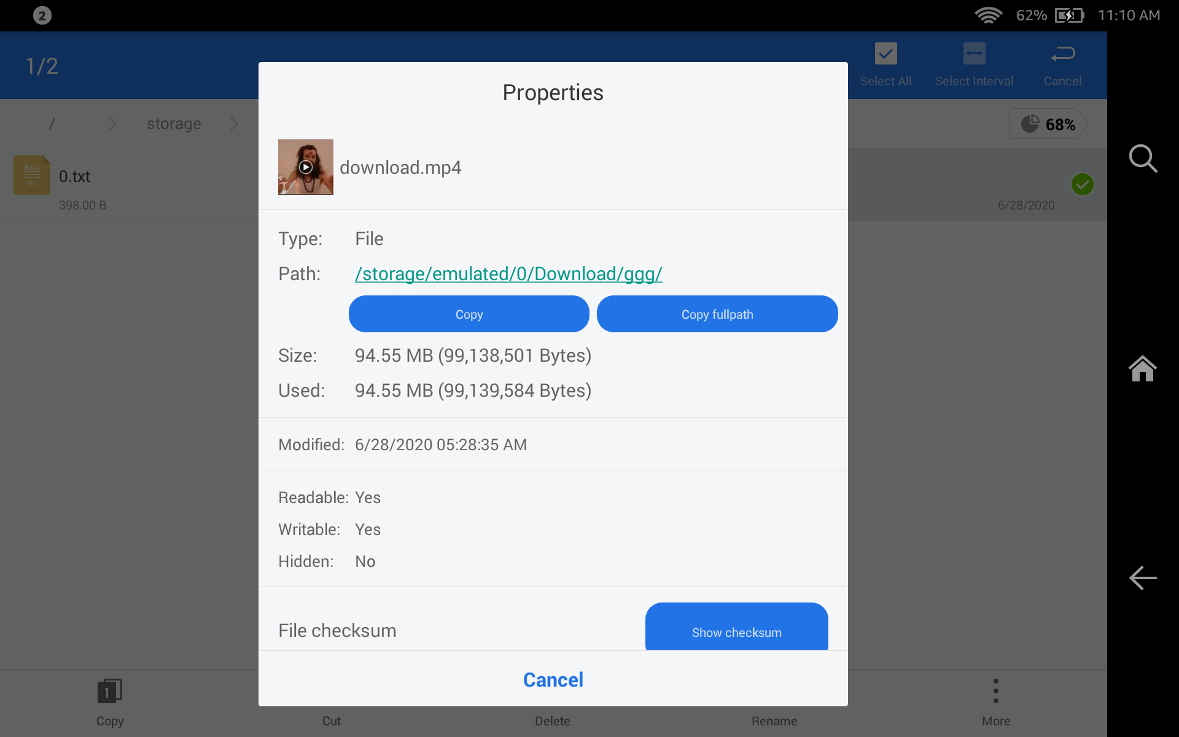Expand chevron after root slash breadcrumb

tap(112, 124)
